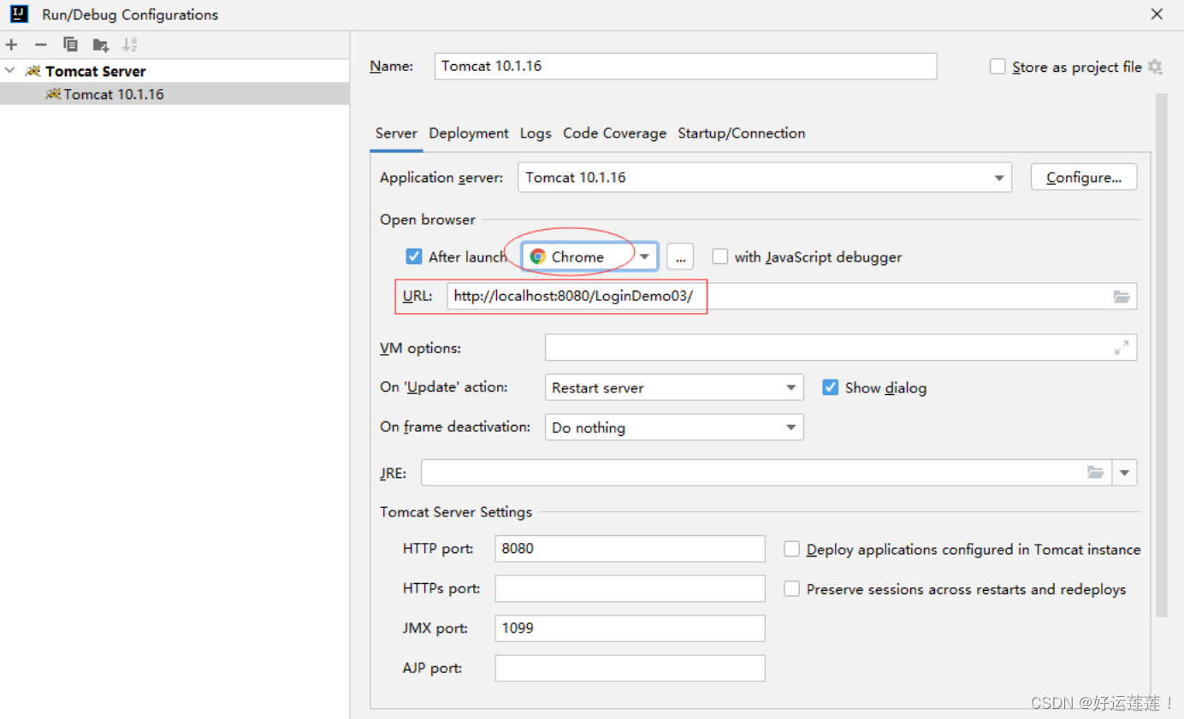Click the HTTPs port field
The height and width of the screenshot is (719, 1184).
point(630,589)
